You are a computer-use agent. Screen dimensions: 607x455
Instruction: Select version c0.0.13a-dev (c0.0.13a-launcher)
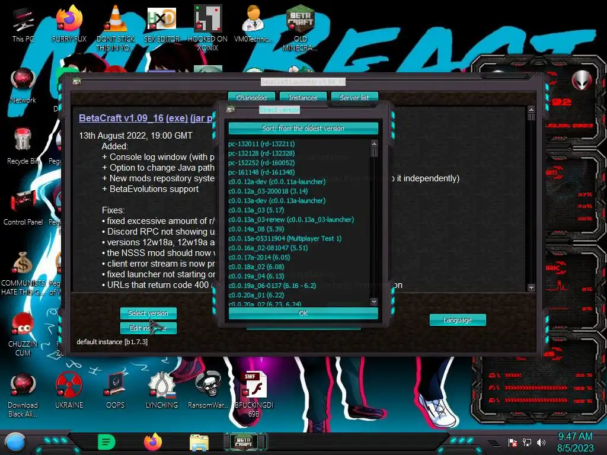pos(277,200)
